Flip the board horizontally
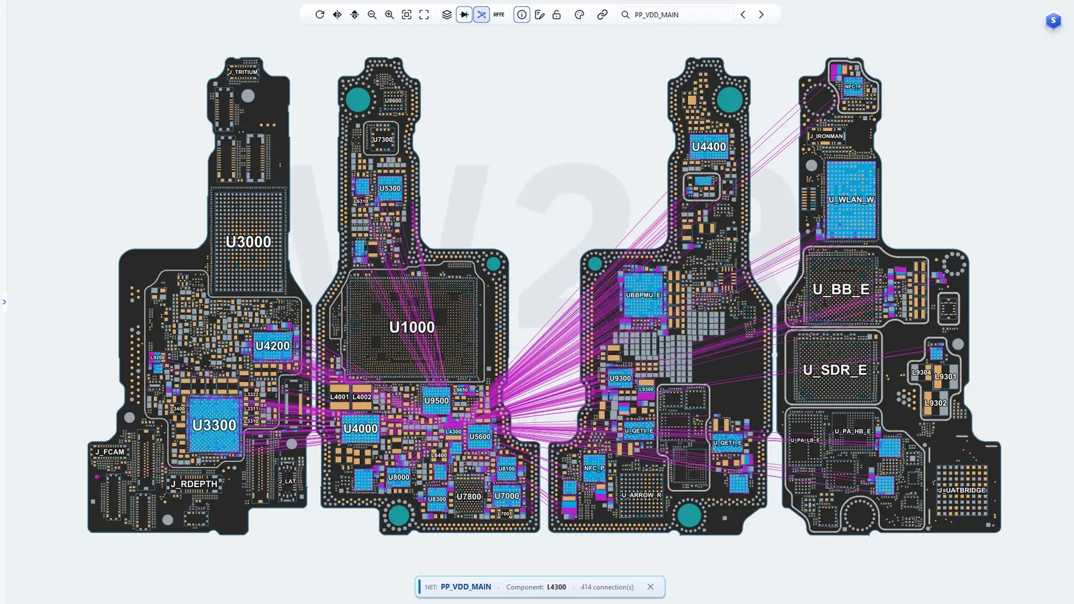 click(337, 14)
